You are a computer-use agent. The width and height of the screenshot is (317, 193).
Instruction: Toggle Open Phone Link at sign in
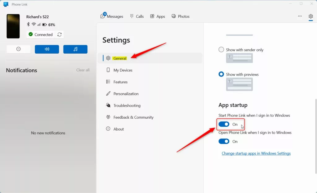pos(224,141)
